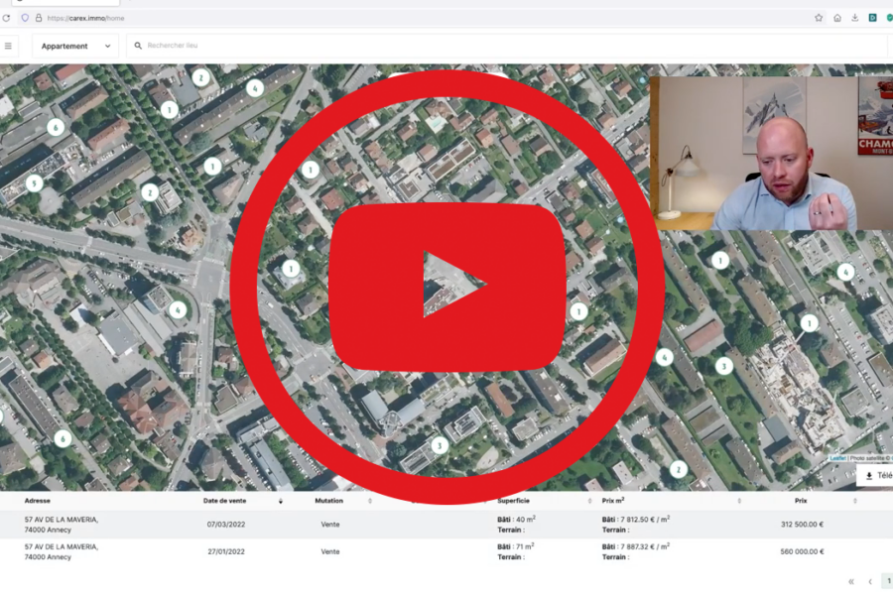Open the hamburger menu icon
The width and height of the screenshot is (893, 595).
click(x=8, y=46)
